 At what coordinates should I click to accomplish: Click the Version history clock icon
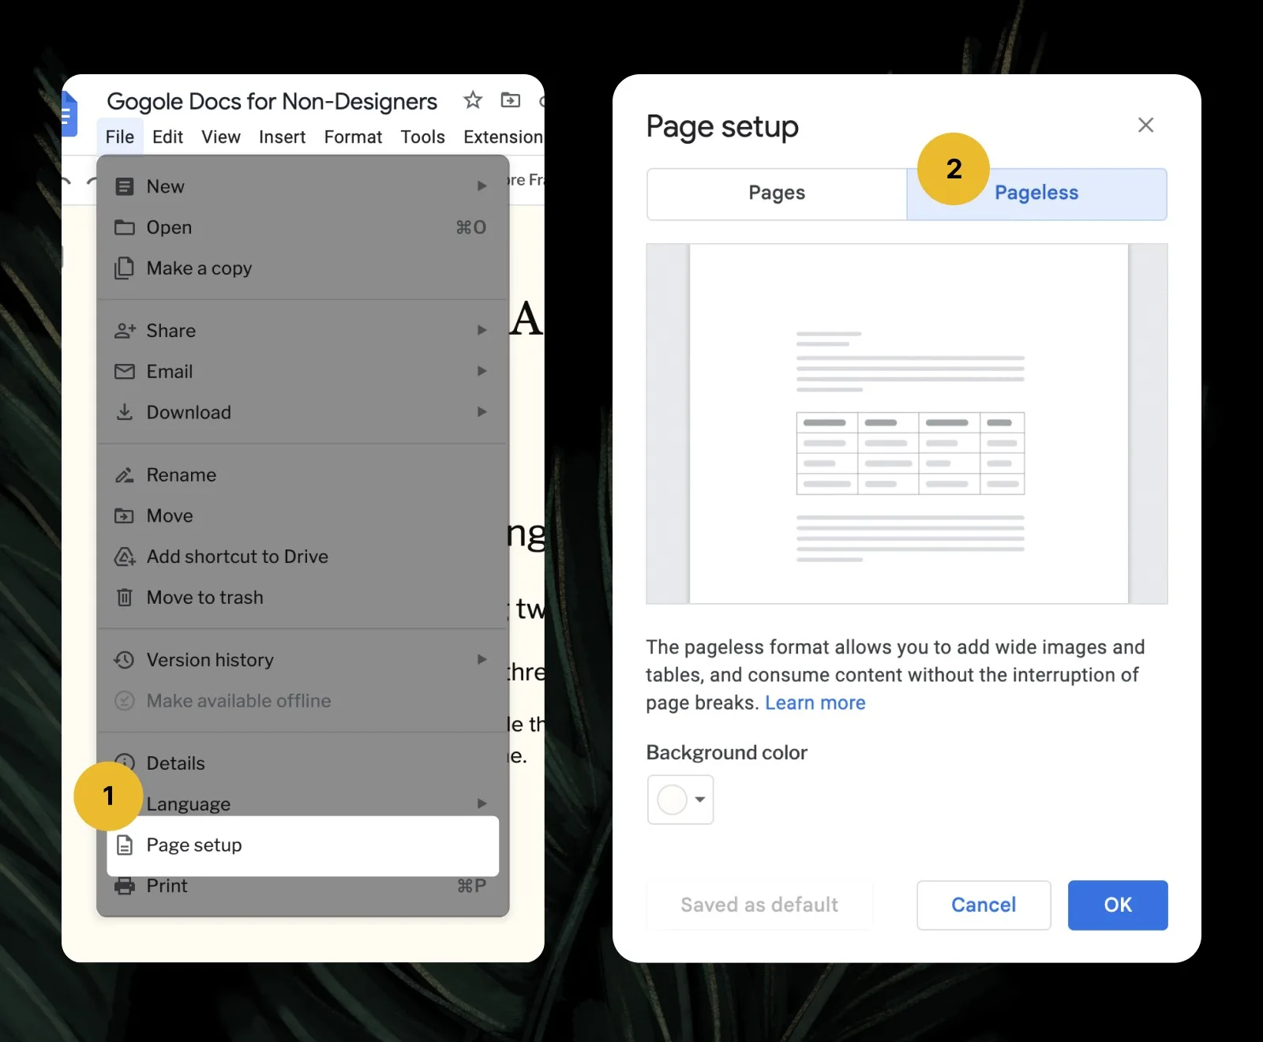125,660
